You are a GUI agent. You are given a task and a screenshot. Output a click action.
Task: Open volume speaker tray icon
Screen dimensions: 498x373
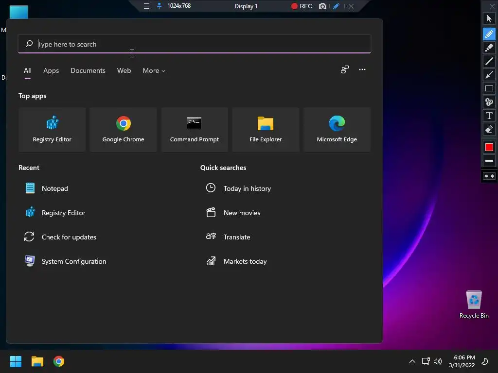pos(438,361)
